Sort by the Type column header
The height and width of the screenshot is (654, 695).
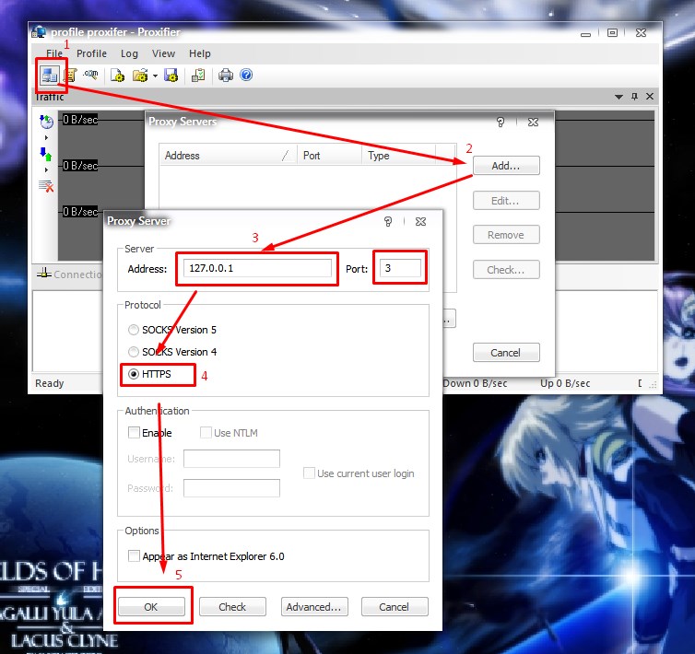[398, 156]
